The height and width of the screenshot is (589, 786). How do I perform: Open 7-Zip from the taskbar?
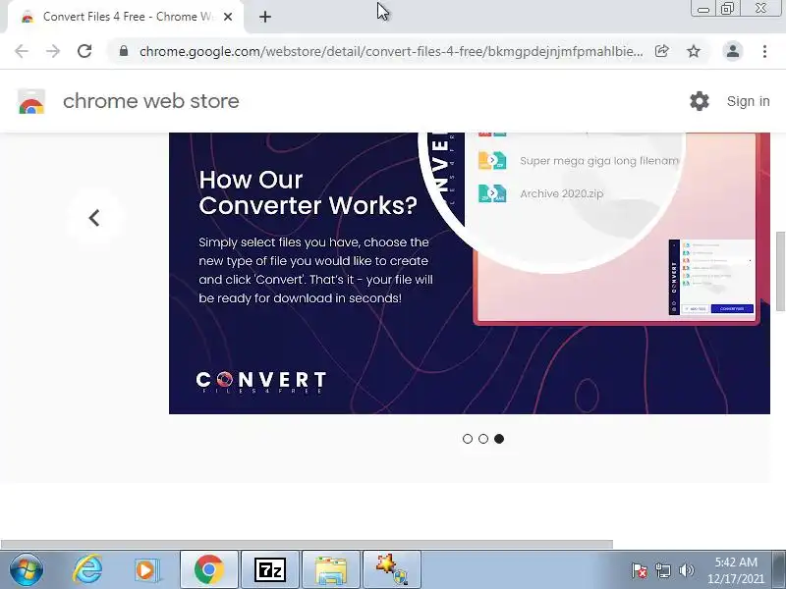pyautogui.click(x=269, y=569)
